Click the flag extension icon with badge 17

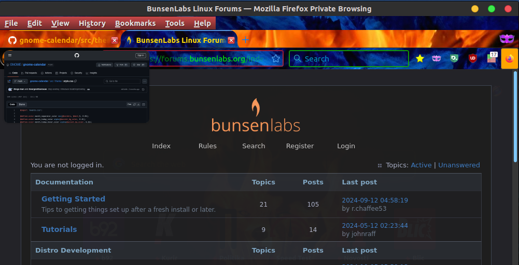492,57
